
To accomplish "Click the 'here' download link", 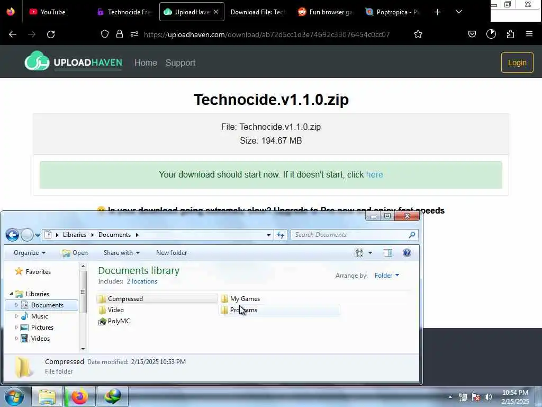I will coord(374,174).
